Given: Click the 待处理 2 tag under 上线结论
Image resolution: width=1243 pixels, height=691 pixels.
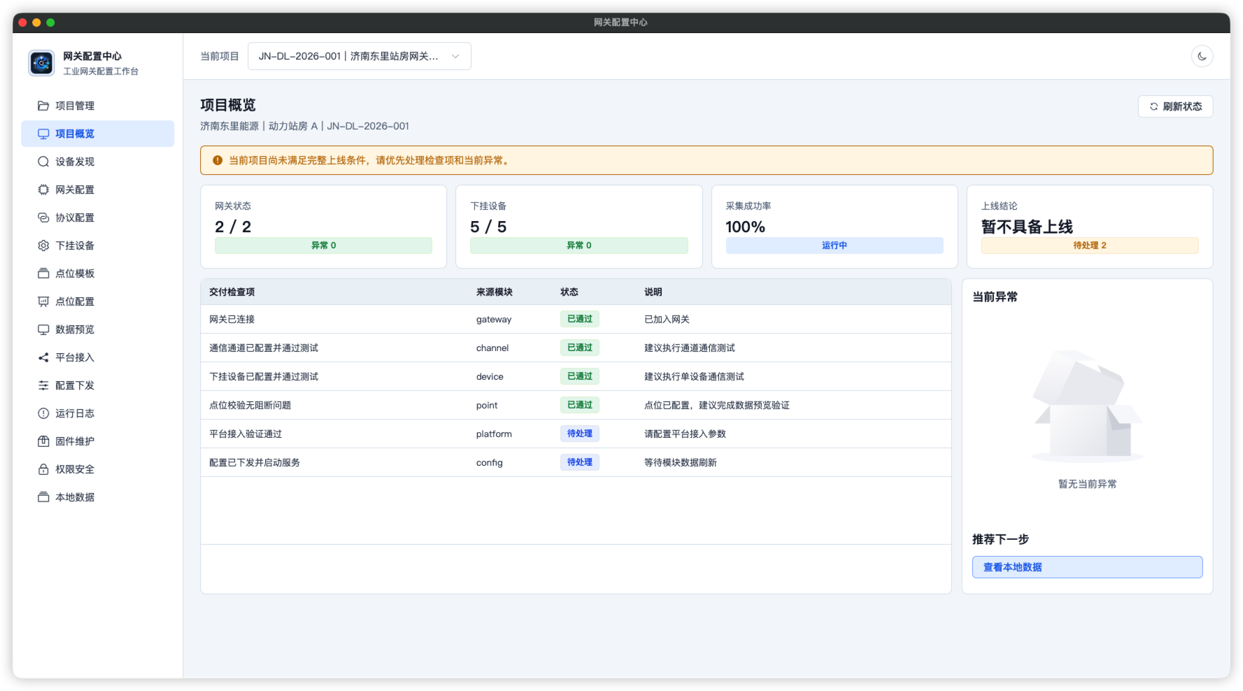Looking at the screenshot, I should [1089, 245].
